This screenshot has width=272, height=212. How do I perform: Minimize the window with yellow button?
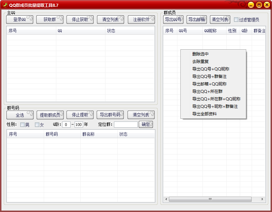251,5
